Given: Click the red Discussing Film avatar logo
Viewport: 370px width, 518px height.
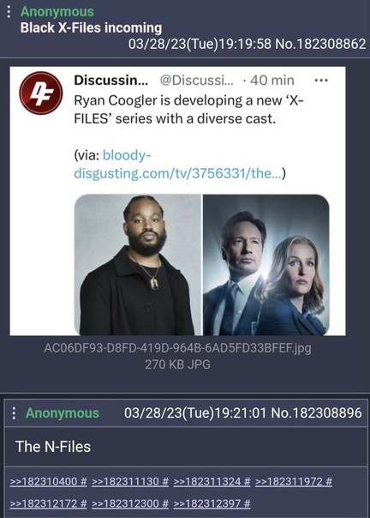Looking at the screenshot, I should coord(40,93).
